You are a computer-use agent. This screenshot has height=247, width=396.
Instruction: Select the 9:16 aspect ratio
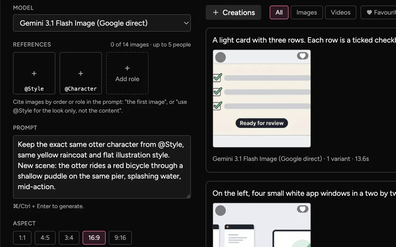(x=120, y=238)
